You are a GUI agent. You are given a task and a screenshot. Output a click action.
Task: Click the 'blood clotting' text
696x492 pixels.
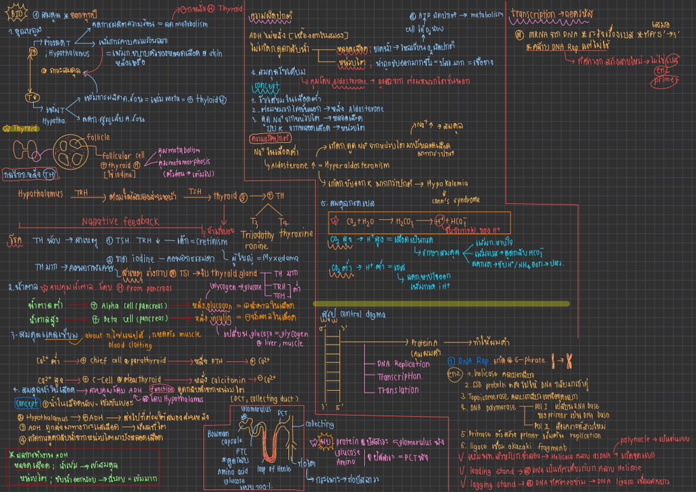point(130,345)
